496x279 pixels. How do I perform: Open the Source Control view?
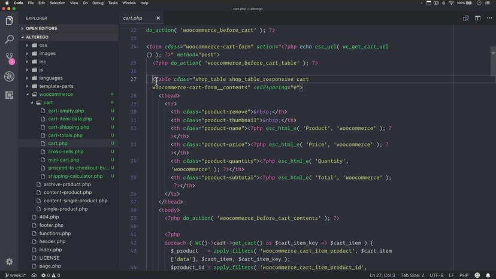click(x=9, y=58)
